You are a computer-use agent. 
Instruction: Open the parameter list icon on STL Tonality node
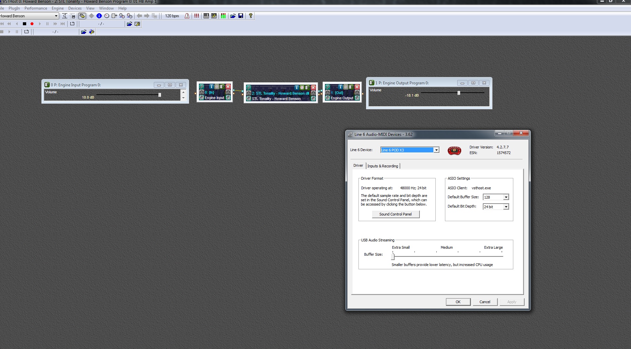coord(307,88)
